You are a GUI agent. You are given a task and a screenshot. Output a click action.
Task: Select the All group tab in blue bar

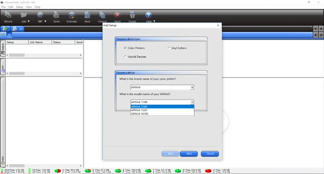(x=9, y=35)
